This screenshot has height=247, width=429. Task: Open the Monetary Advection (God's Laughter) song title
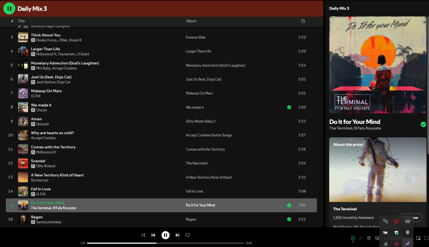pyautogui.click(x=65, y=63)
